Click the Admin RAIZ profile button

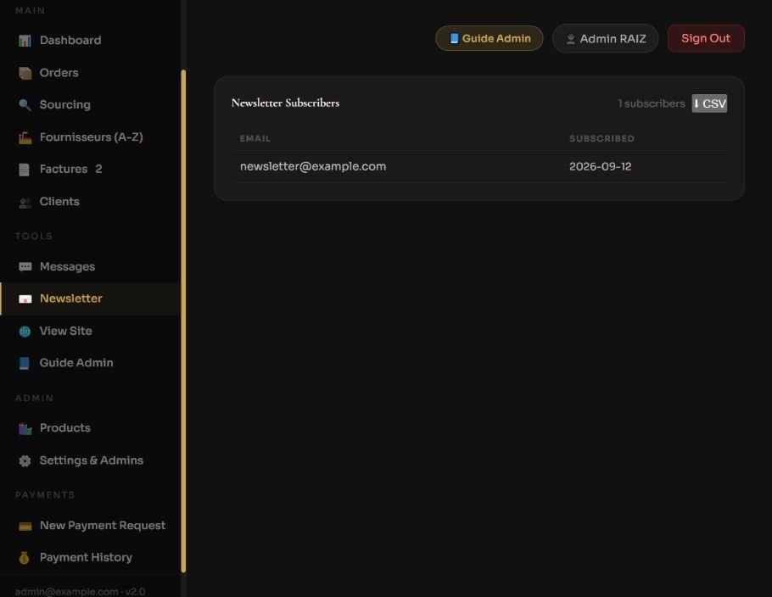[605, 38]
